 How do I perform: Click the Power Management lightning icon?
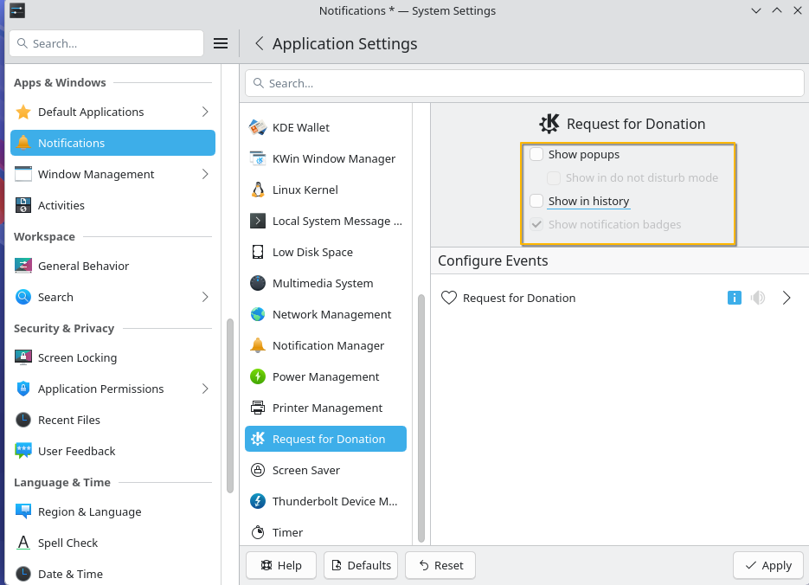click(257, 376)
